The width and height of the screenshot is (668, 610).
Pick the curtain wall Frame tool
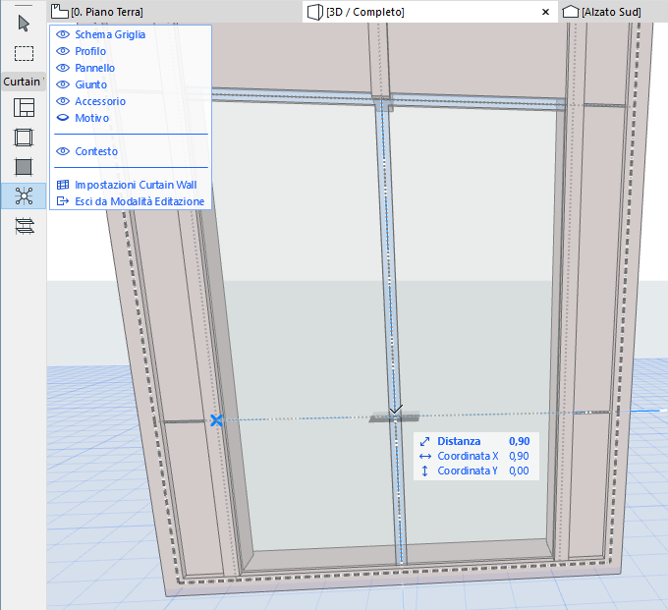pyautogui.click(x=24, y=138)
